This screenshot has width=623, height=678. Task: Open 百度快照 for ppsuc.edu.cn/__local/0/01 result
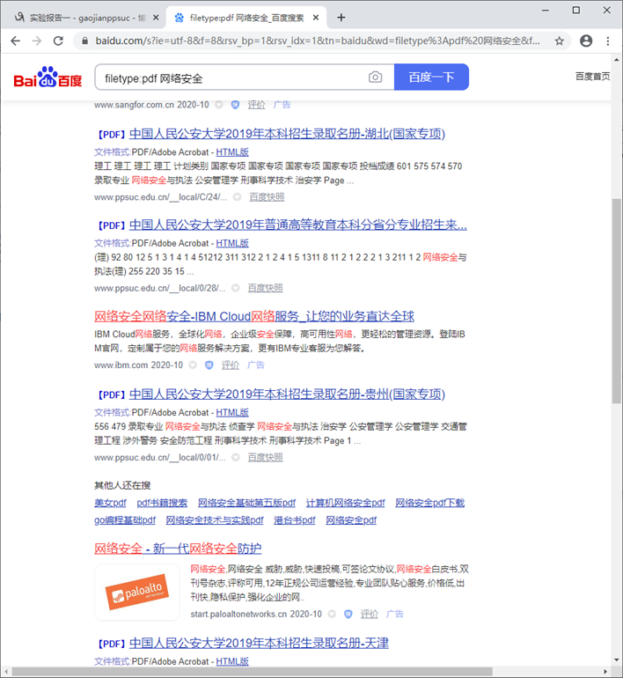265,458
